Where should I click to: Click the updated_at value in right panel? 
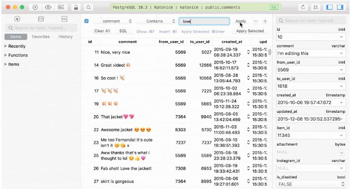click(x=309, y=119)
